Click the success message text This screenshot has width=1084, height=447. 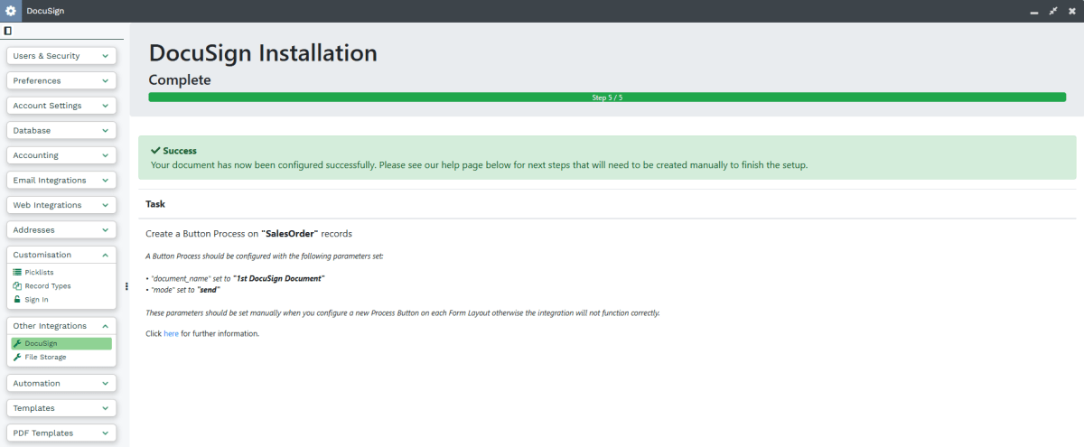479,165
